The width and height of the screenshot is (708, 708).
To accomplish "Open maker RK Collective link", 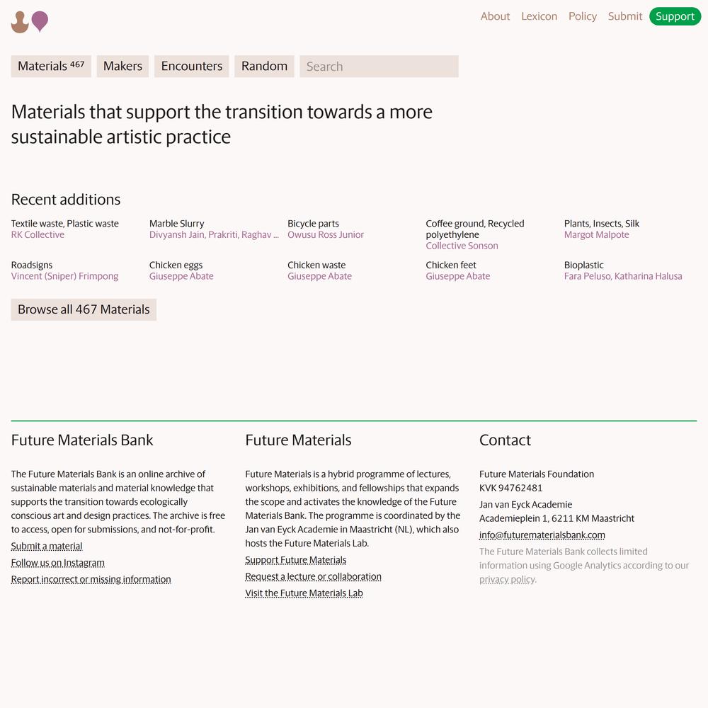I will tap(38, 235).
